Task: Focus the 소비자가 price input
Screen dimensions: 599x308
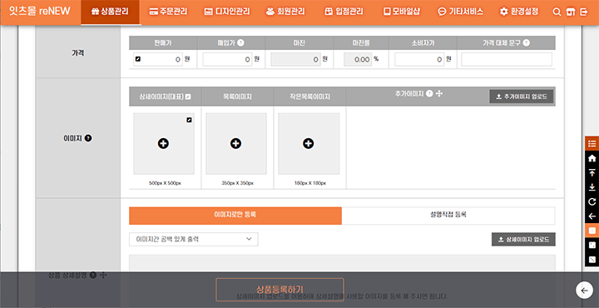Action: click(x=419, y=59)
